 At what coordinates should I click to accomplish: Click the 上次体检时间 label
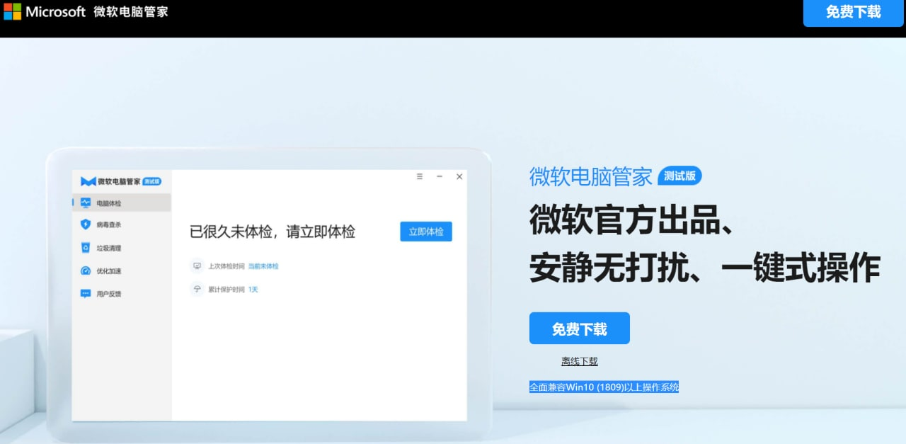tap(226, 266)
